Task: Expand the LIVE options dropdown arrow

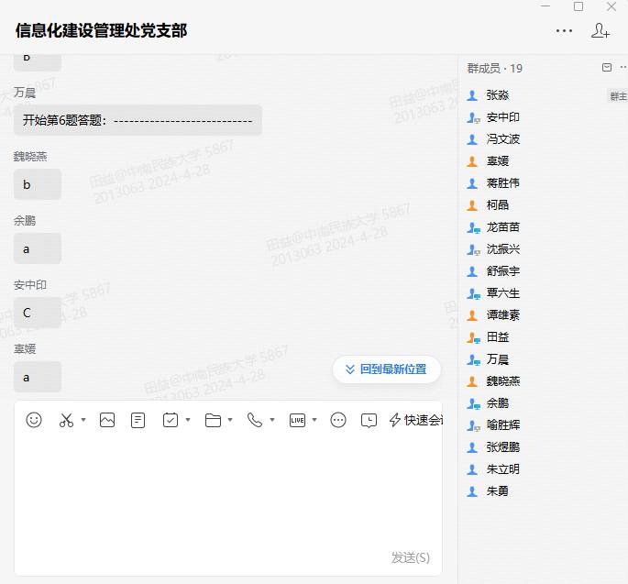Action: 314,421
